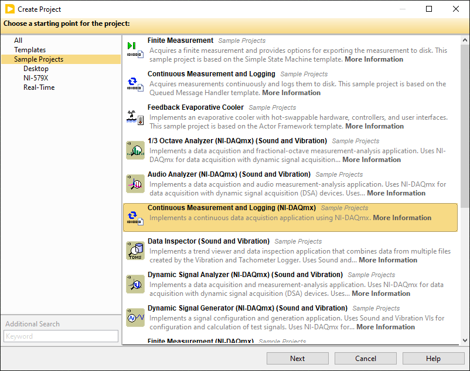470x371 pixels.
Task: Click the Data Inspector TDMS icon
Action: coord(135,251)
